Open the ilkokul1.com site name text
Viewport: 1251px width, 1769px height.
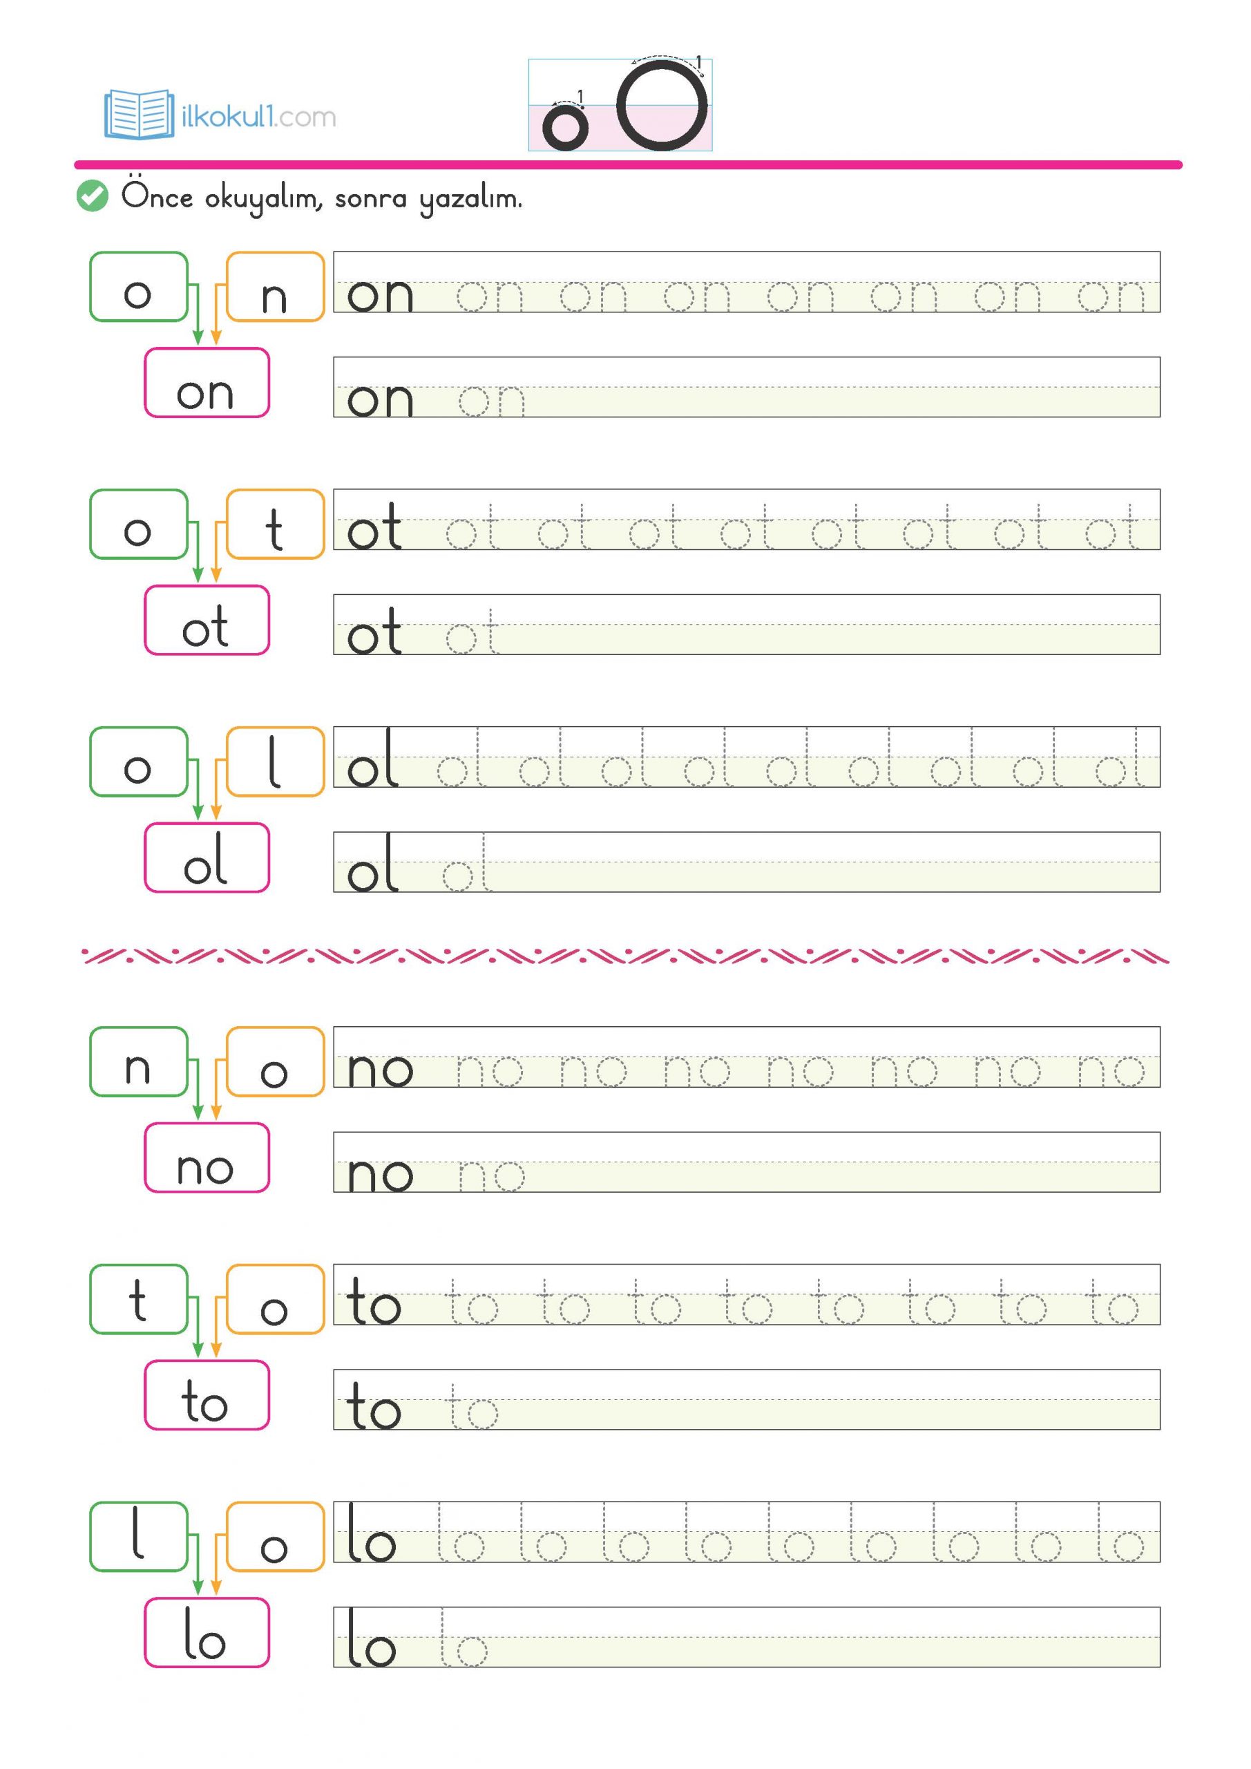pyautogui.click(x=258, y=117)
